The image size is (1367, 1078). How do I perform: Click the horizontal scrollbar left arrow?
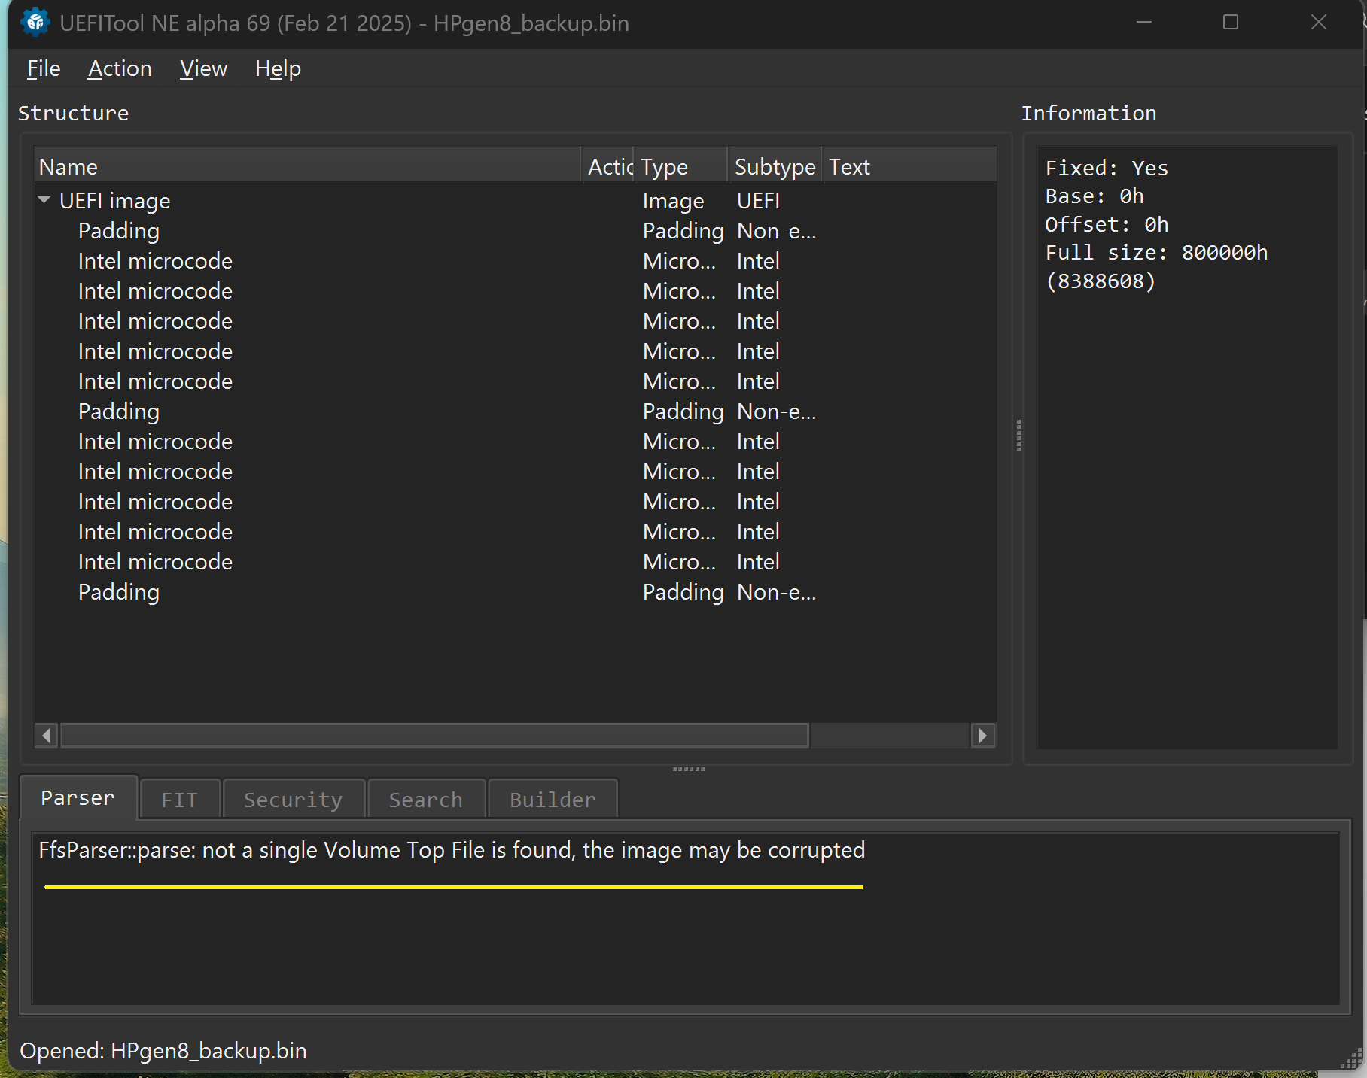tap(47, 735)
